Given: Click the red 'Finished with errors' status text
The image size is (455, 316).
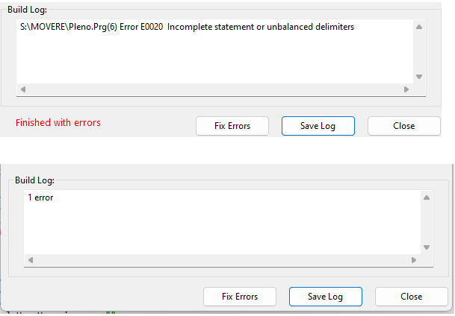Looking at the screenshot, I should coord(58,123).
